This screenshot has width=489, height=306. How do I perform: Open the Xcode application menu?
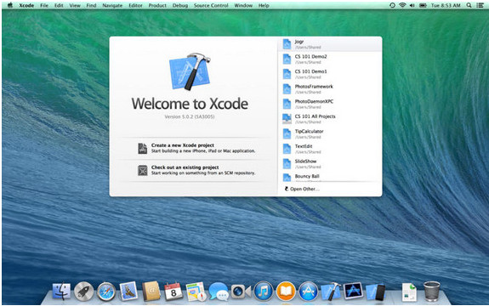click(26, 5)
